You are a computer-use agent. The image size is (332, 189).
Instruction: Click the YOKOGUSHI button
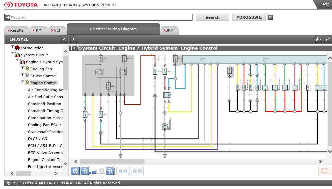(249, 17)
